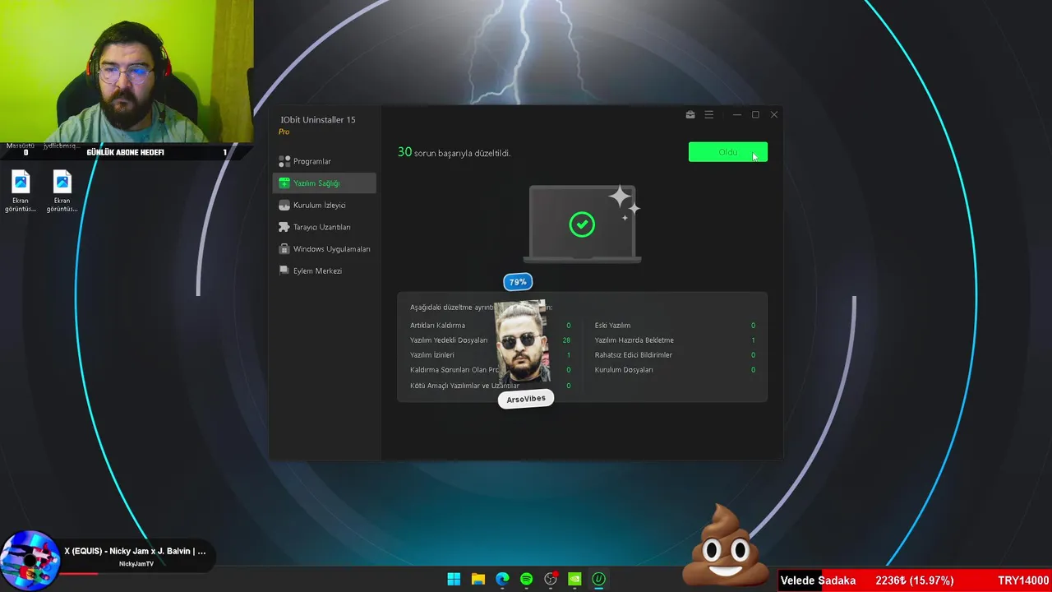Open Spotify from taskbar
1052x592 pixels.
click(527, 579)
